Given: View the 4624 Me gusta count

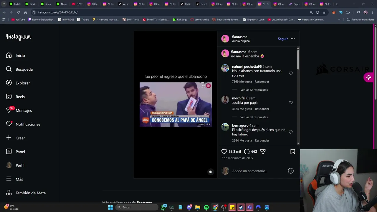Looking at the screenshot, I should point(242,109).
